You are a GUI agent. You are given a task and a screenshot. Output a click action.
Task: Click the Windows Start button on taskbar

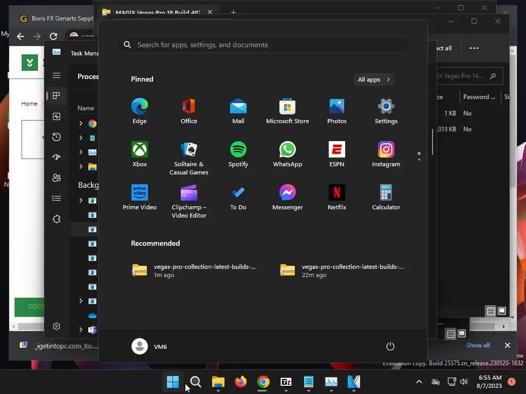173,382
